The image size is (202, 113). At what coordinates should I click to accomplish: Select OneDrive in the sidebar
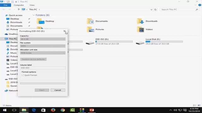(x=11, y=34)
